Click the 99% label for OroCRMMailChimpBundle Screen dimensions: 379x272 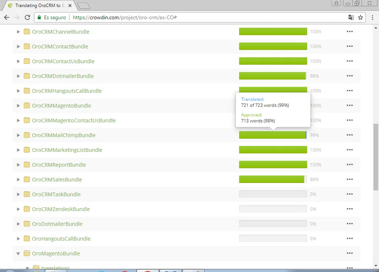(314, 135)
